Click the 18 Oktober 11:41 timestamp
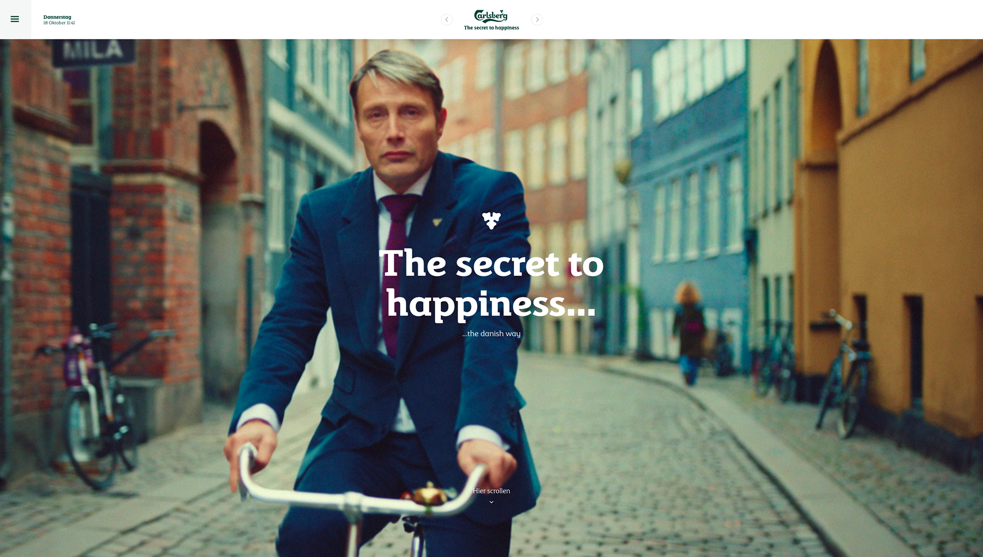 (x=59, y=23)
